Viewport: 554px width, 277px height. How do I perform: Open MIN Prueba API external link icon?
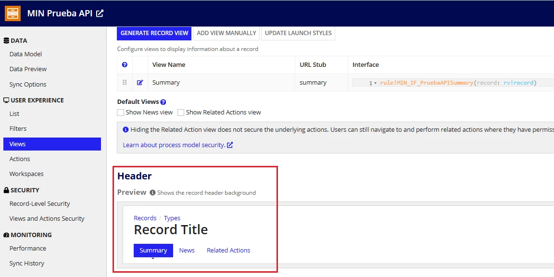(100, 13)
